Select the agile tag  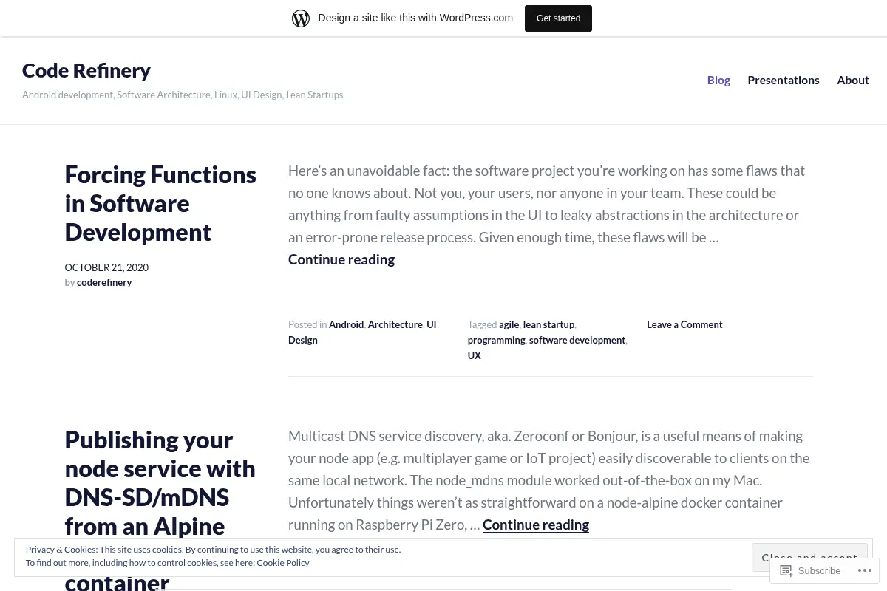point(509,324)
